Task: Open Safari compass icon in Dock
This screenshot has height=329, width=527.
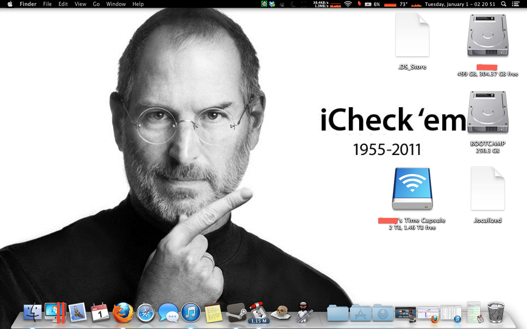Action: 146,313
